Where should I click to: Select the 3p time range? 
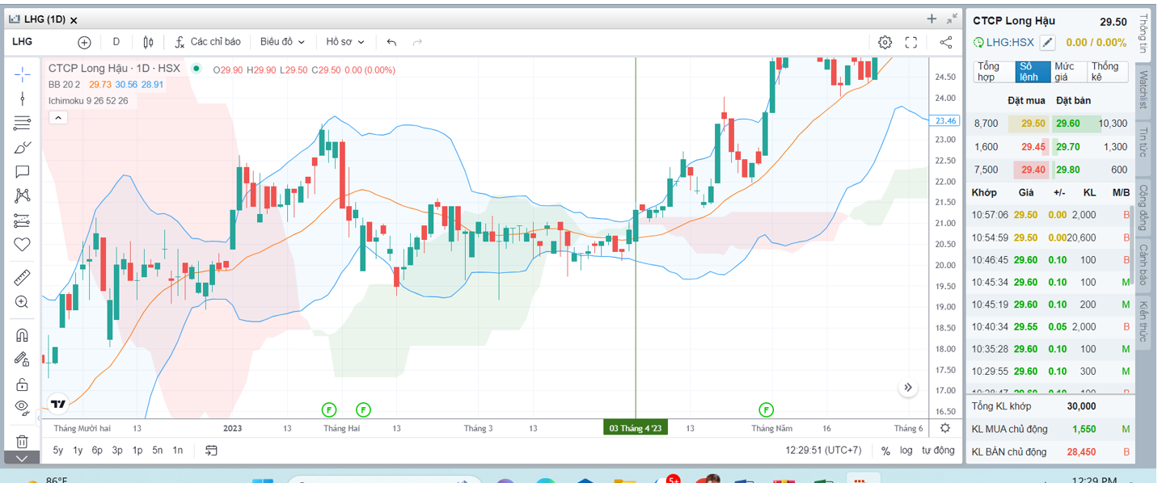pyautogui.click(x=117, y=451)
